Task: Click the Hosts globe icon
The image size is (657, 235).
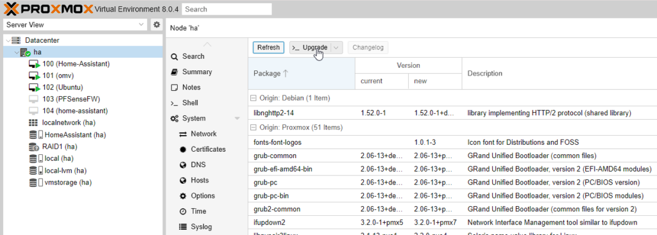Action: pyautogui.click(x=183, y=181)
